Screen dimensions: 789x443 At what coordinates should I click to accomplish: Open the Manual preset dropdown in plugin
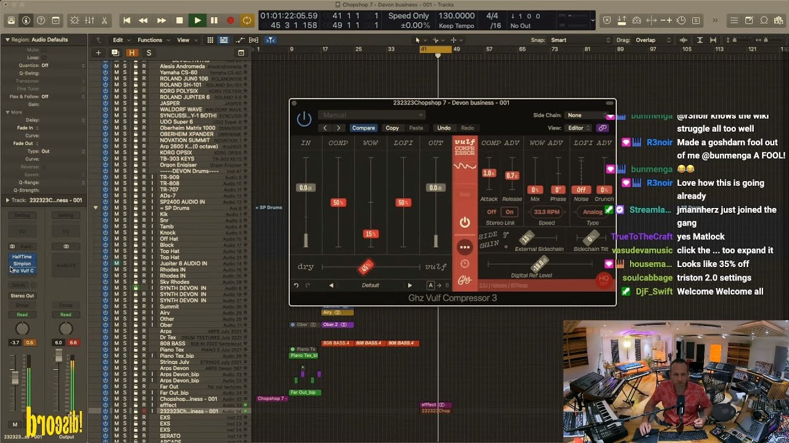[x=372, y=115]
